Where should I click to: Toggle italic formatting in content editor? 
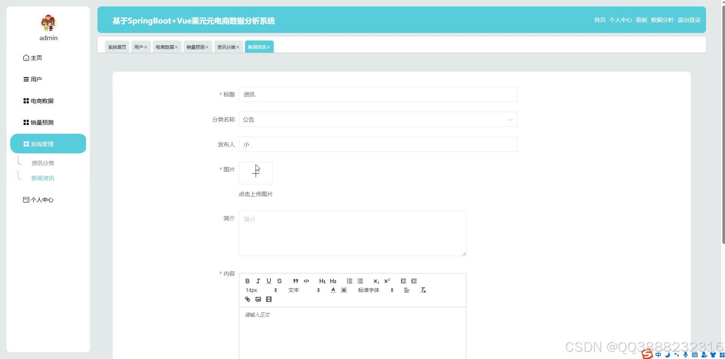click(258, 281)
